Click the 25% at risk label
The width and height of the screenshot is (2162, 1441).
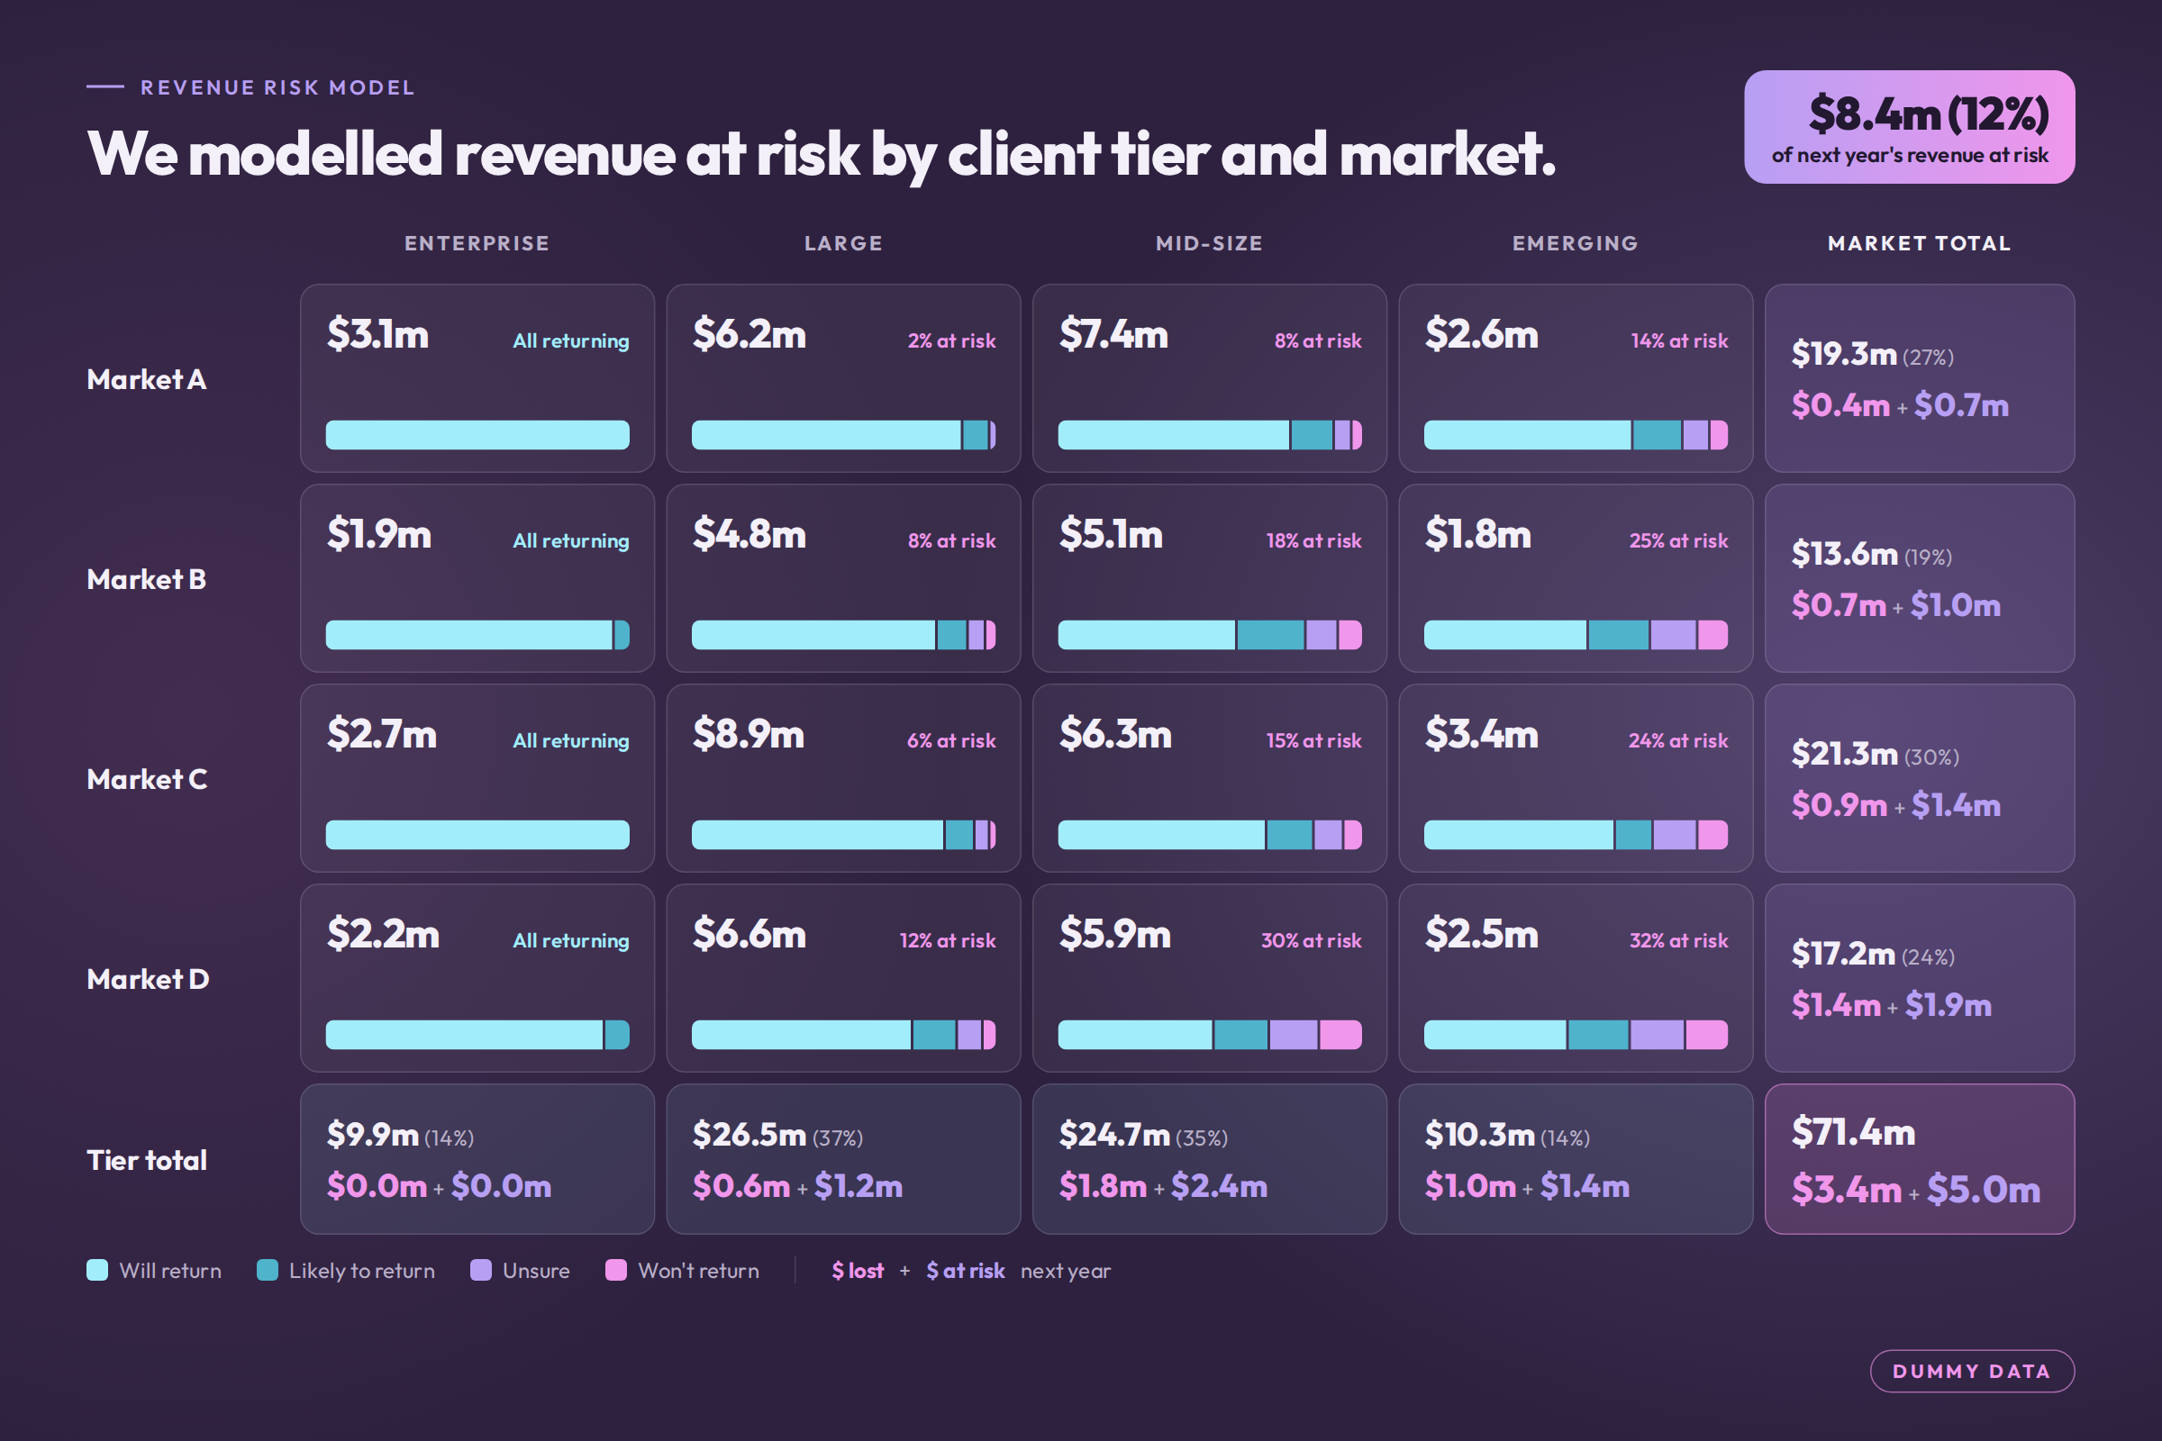(x=1678, y=541)
